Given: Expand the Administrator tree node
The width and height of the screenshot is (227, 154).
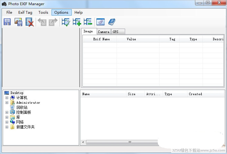Looking at the screenshot, I should [x=7, y=103].
